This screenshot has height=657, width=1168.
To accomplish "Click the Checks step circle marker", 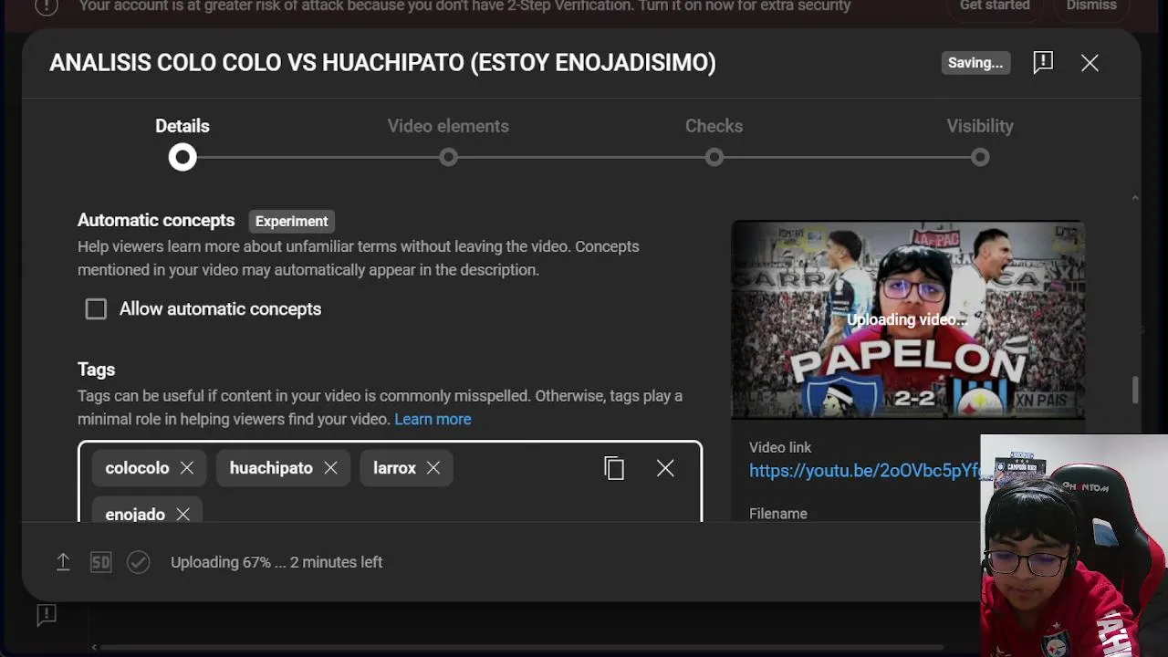I will tap(714, 158).
